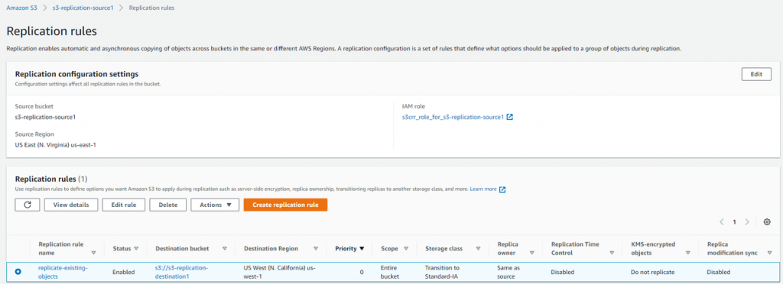
Task: Click Amazon S3 breadcrumb
Action: (x=21, y=8)
